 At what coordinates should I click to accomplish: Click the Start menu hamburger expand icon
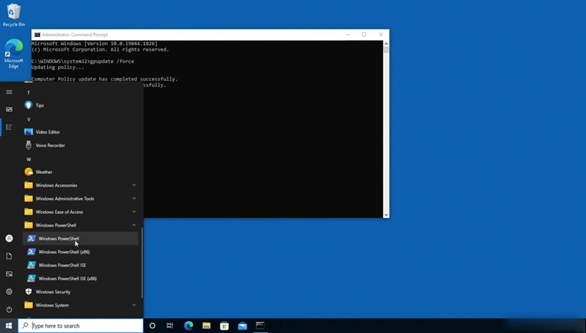[x=9, y=92]
